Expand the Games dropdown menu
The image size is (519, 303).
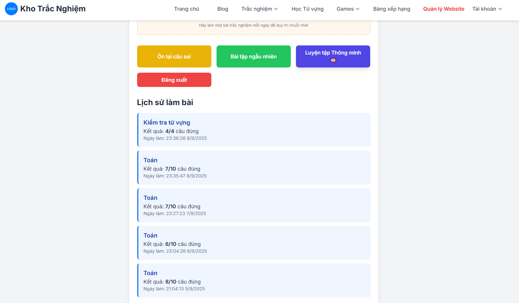348,9
